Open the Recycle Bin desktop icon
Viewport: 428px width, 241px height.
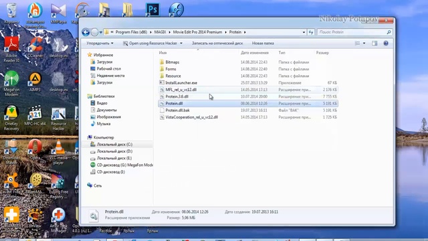click(11, 12)
